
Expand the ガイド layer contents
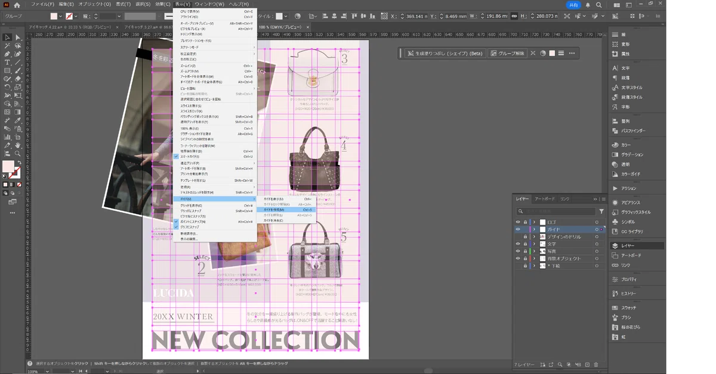click(535, 229)
